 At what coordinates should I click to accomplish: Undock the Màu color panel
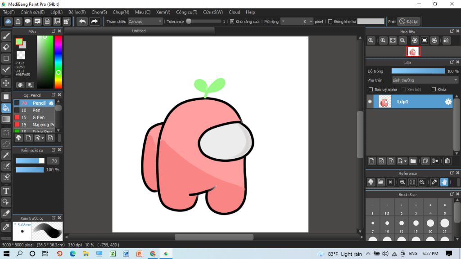coord(54,31)
